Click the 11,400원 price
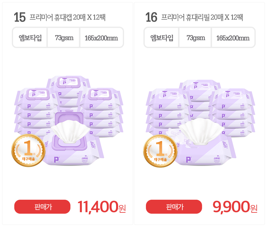The height and width of the screenshot is (227, 267). point(102,207)
